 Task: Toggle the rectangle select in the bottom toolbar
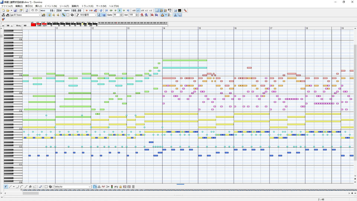click(46, 186)
